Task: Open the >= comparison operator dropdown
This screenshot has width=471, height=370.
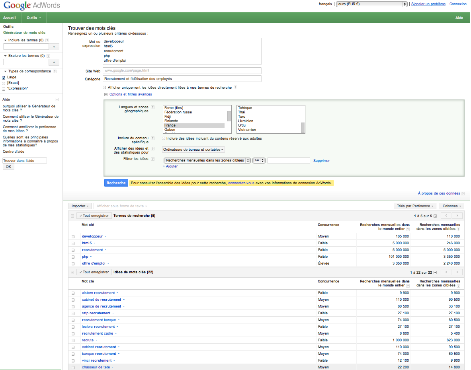Action: pos(259,161)
